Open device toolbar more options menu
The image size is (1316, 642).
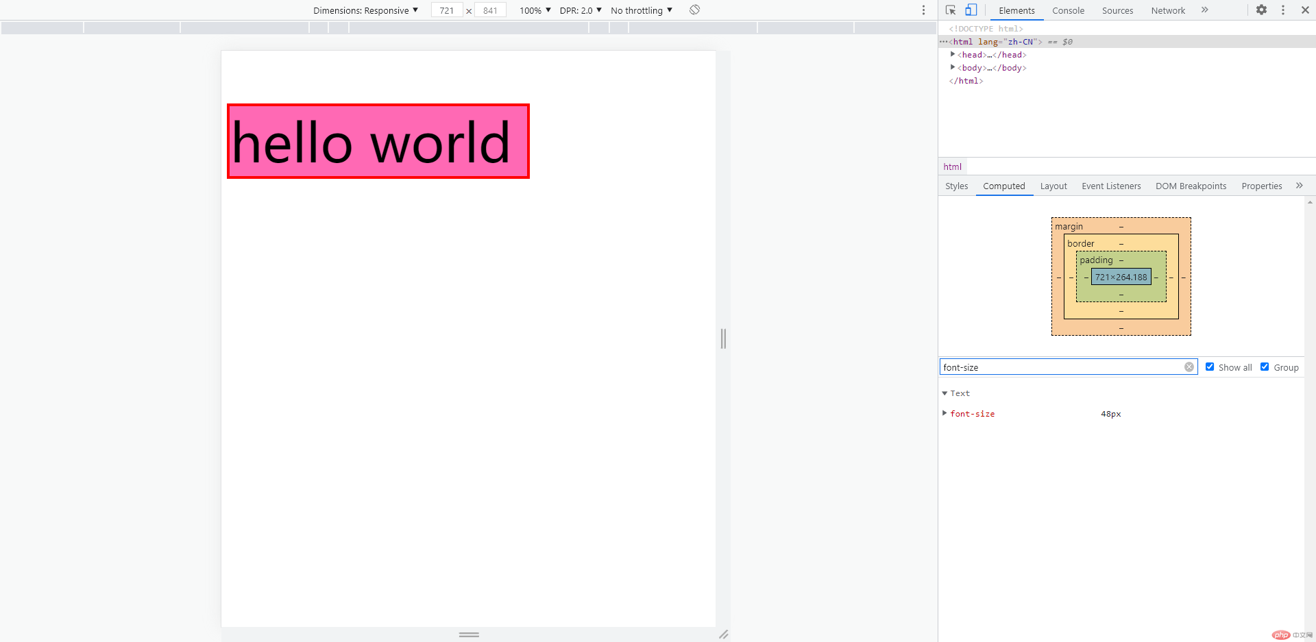[923, 10]
